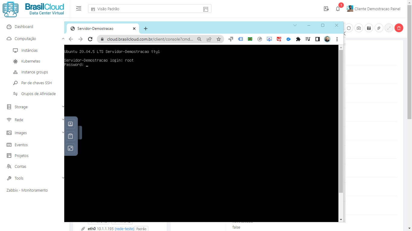Open Contas page
The height and width of the screenshot is (231, 412).
click(x=20, y=166)
